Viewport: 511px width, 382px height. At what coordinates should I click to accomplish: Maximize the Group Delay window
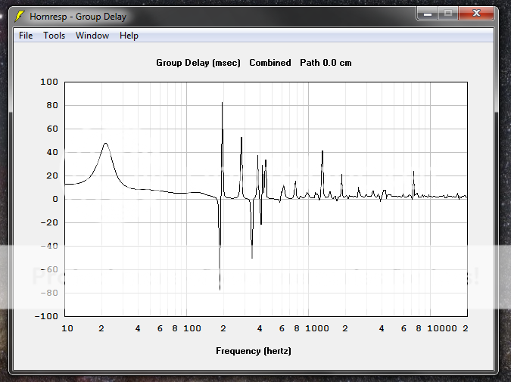point(448,14)
